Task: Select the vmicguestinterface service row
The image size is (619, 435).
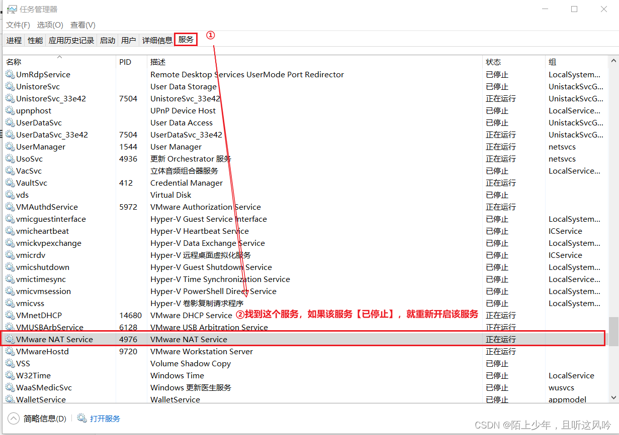Action: coord(304,219)
